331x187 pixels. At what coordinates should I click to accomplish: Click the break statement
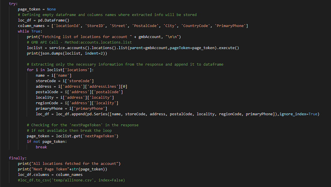41,147
